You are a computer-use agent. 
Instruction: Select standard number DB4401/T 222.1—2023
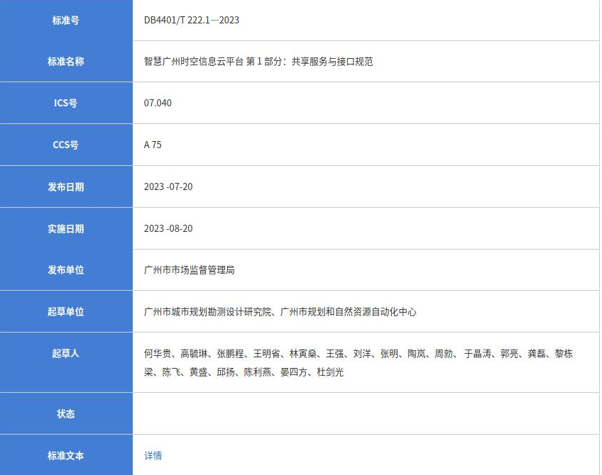click(192, 20)
